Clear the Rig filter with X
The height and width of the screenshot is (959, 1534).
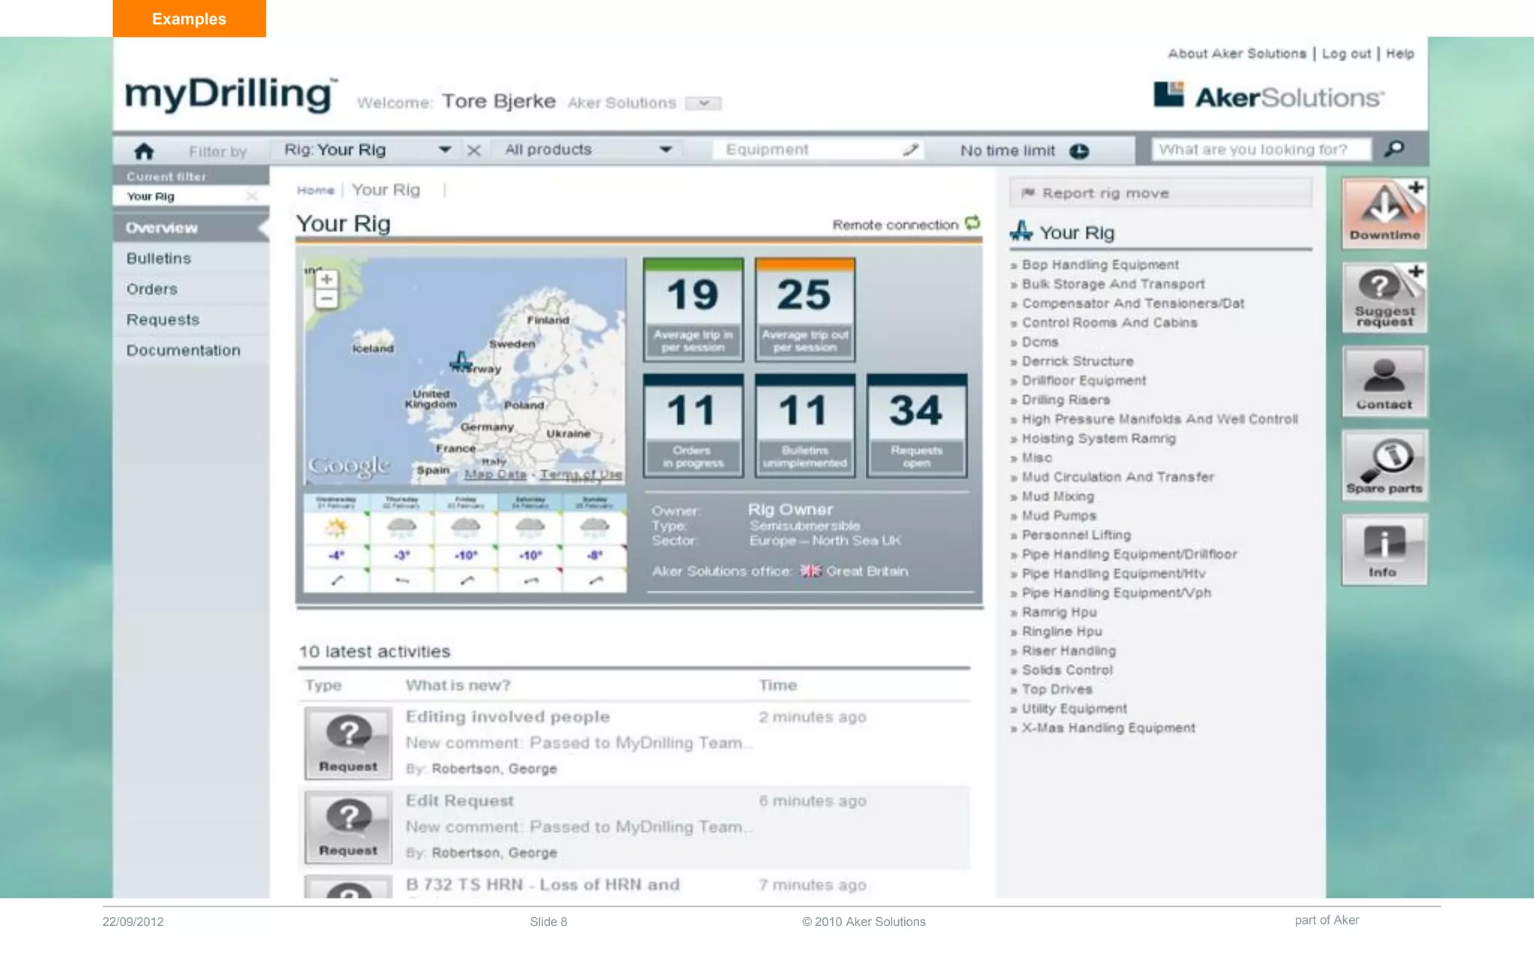point(473,151)
